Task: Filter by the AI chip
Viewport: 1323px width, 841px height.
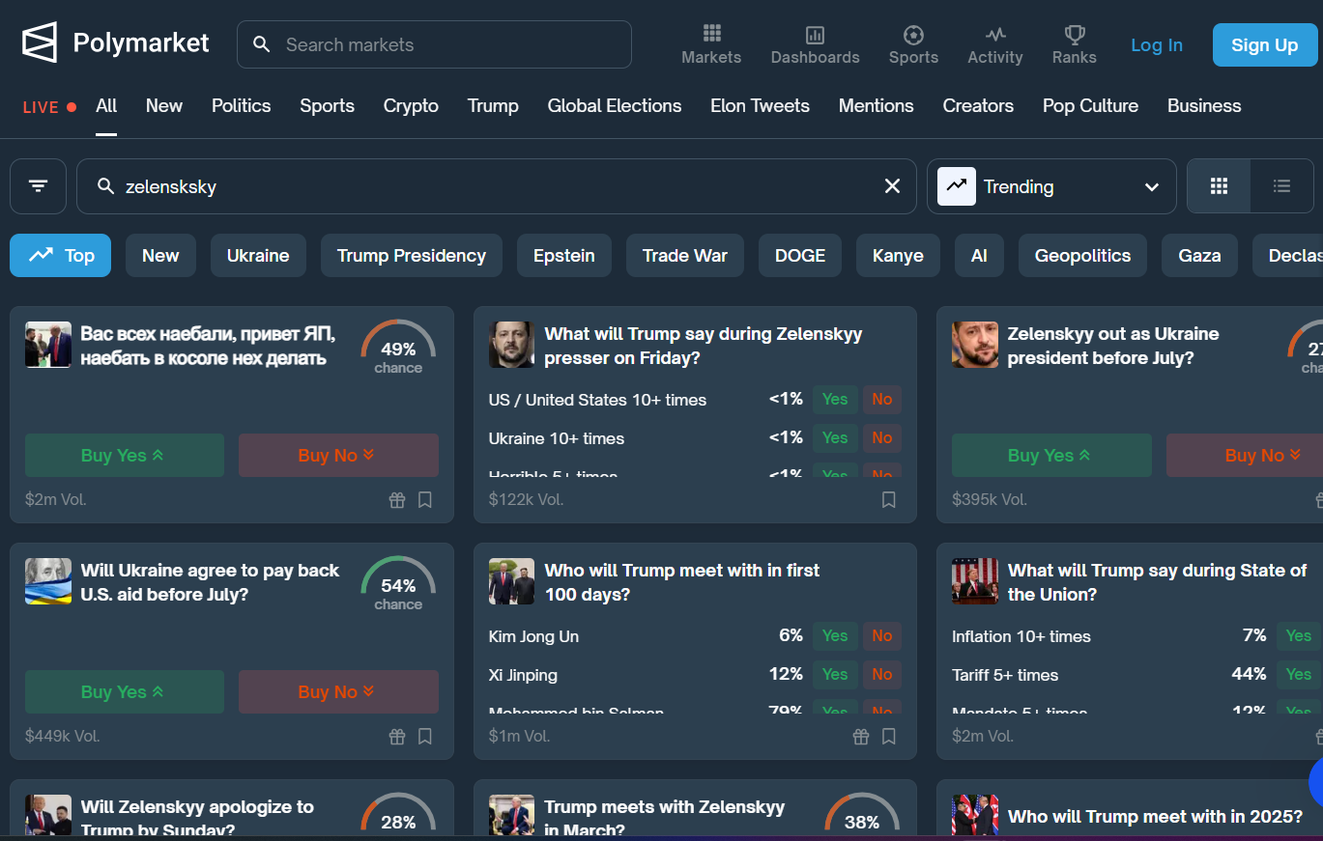Action: [979, 256]
